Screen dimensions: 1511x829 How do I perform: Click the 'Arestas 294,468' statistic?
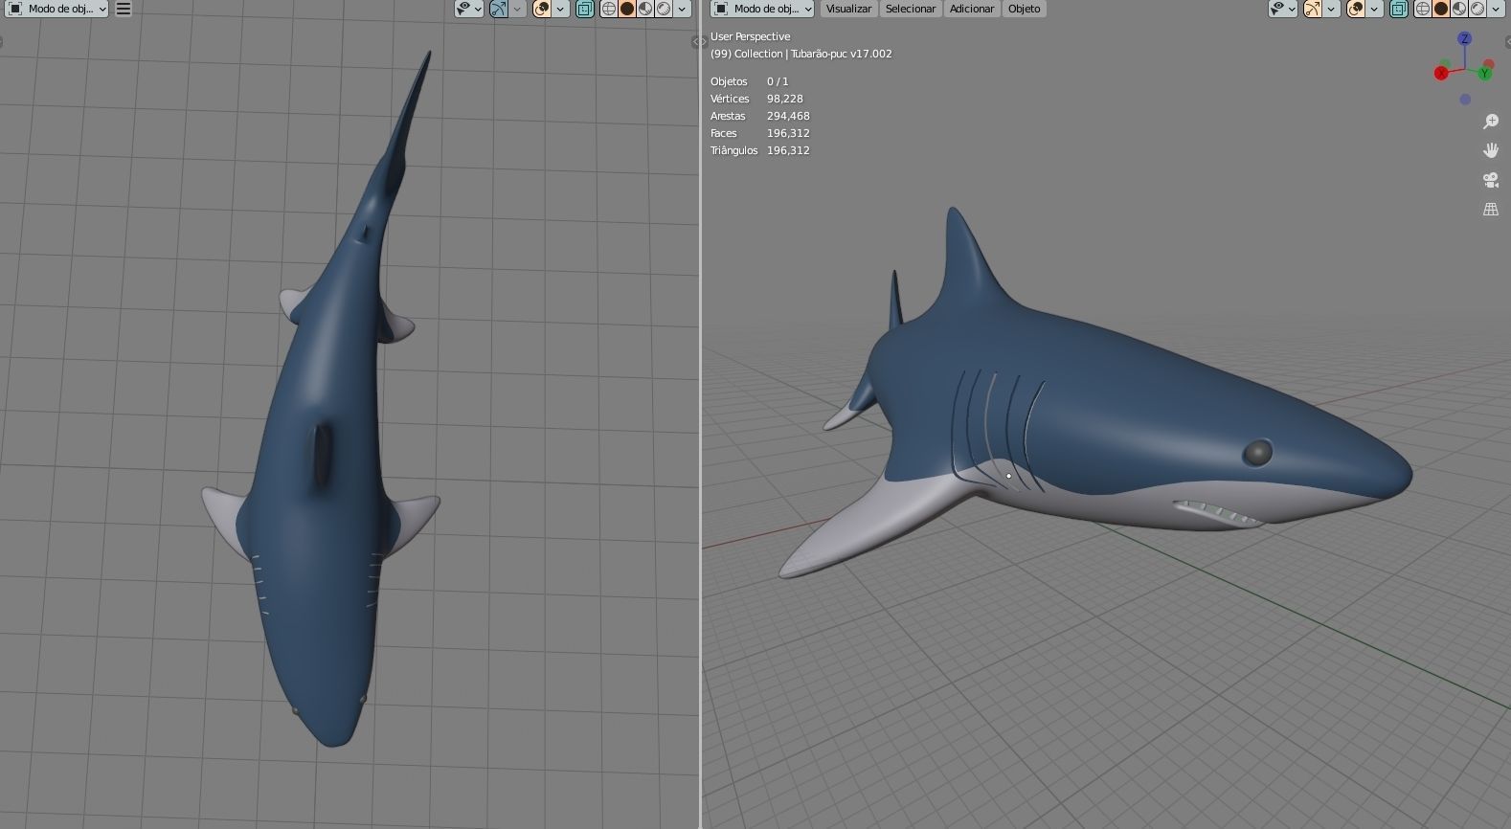coord(759,116)
